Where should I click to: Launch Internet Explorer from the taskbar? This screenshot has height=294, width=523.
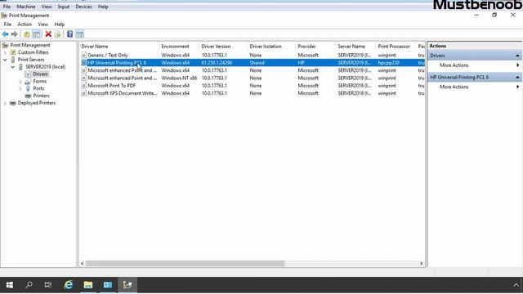(x=69, y=285)
